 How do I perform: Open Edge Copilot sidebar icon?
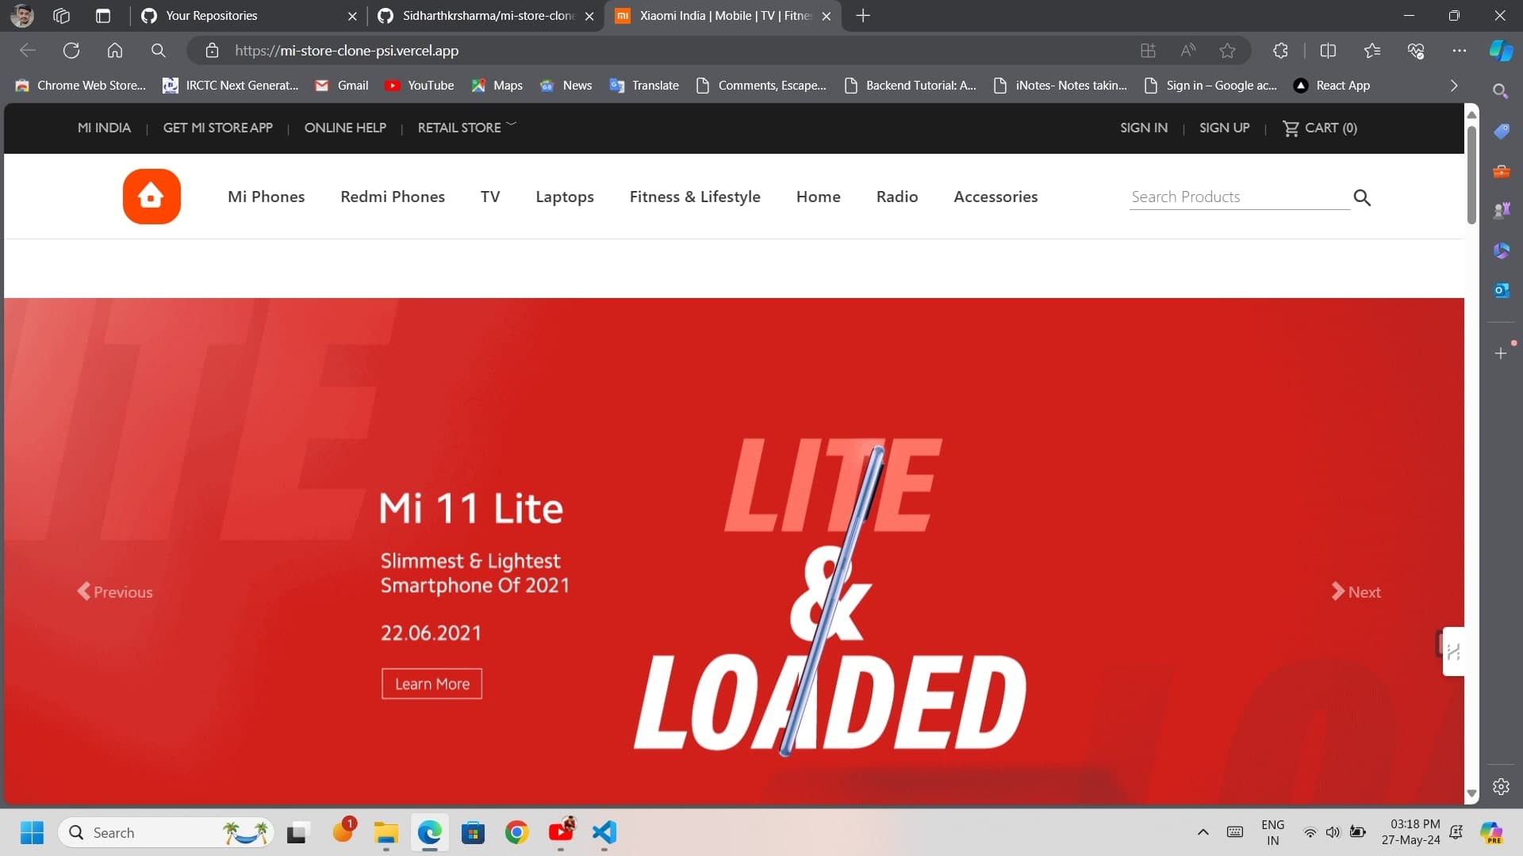click(x=1500, y=51)
